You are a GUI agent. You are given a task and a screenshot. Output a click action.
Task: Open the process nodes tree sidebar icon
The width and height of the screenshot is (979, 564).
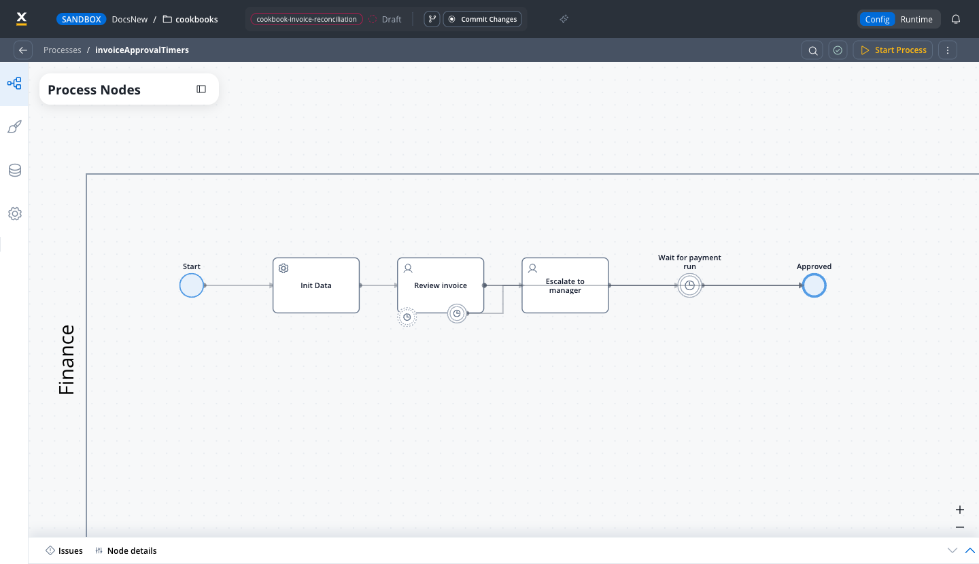pyautogui.click(x=14, y=84)
